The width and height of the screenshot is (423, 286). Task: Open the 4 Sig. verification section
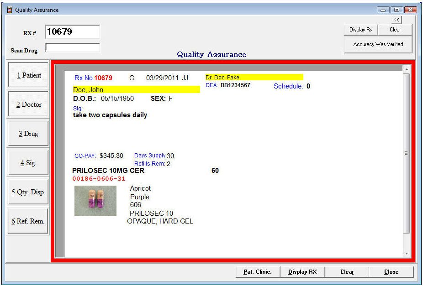(x=28, y=163)
